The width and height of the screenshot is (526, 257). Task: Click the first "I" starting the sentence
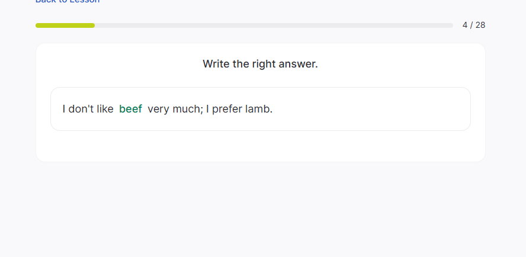pos(64,109)
